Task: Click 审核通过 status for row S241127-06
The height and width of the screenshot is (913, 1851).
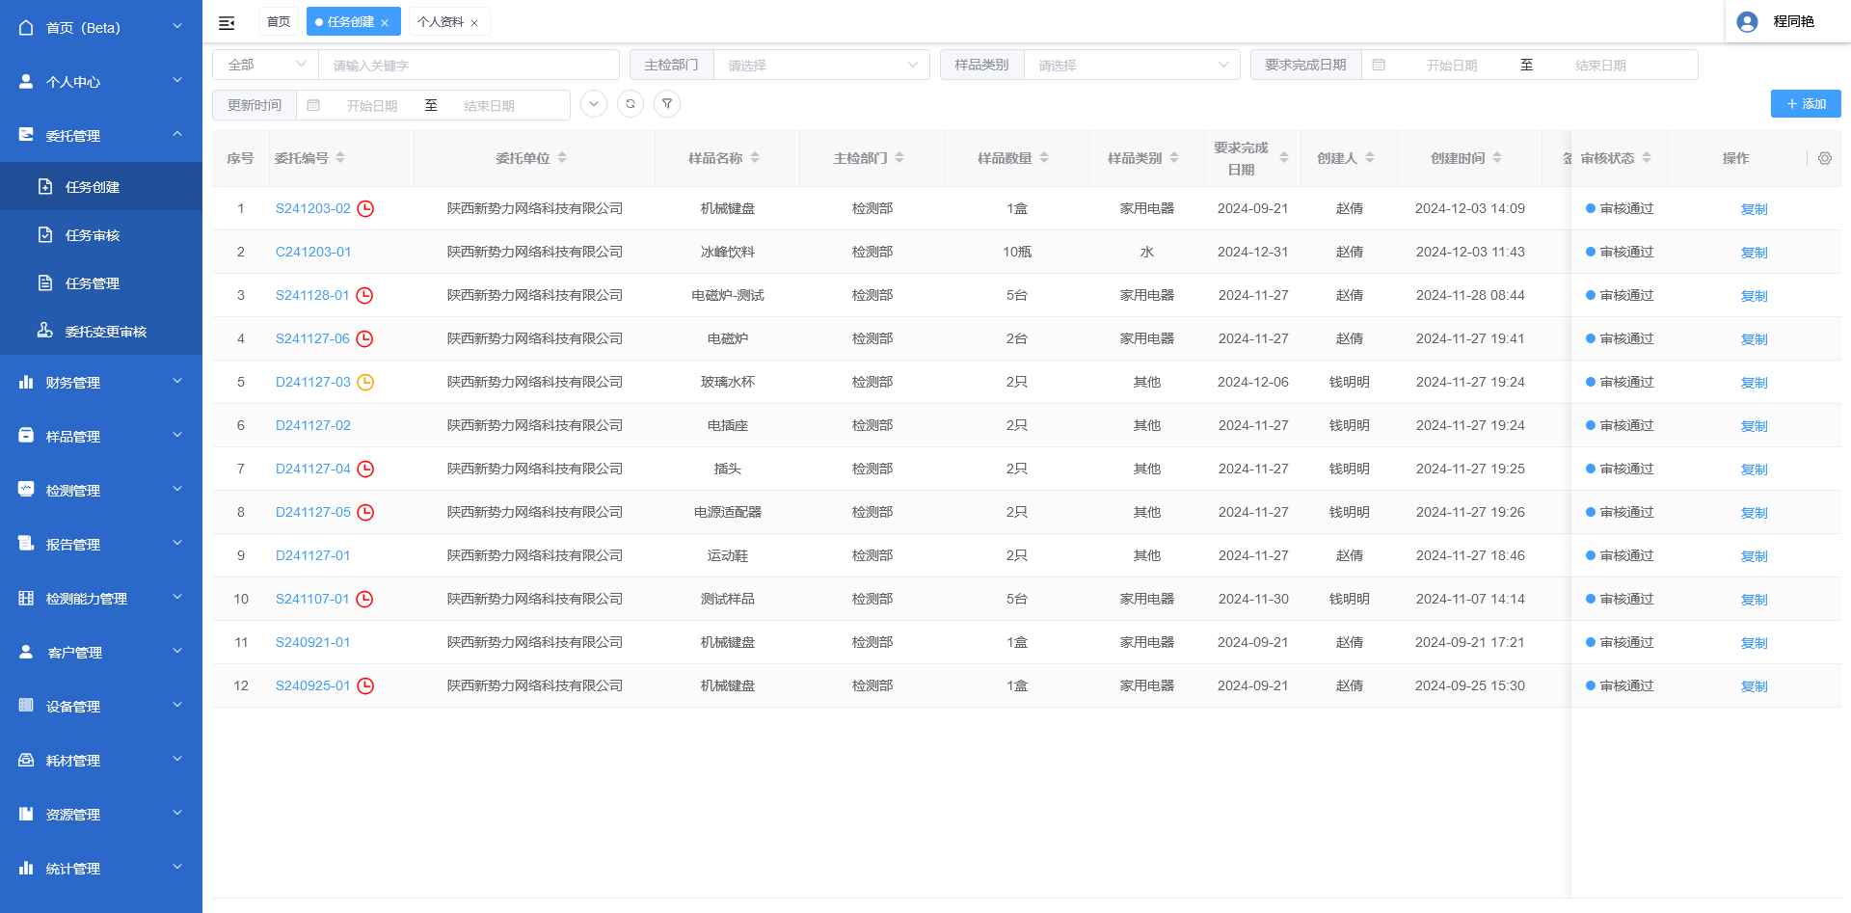Action: pos(1620,338)
